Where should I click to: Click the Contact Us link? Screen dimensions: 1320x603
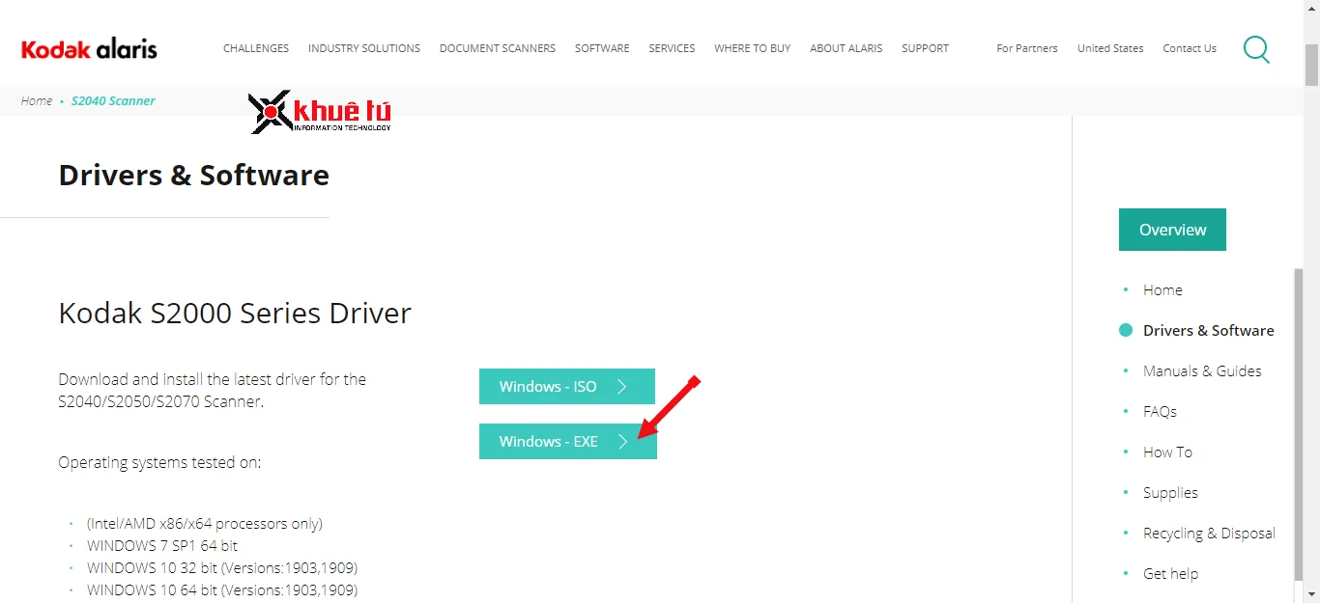coord(1190,48)
